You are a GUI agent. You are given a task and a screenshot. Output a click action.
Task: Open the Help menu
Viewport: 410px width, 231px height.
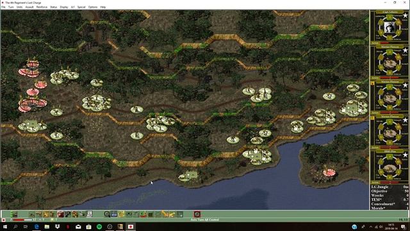(x=103, y=7)
